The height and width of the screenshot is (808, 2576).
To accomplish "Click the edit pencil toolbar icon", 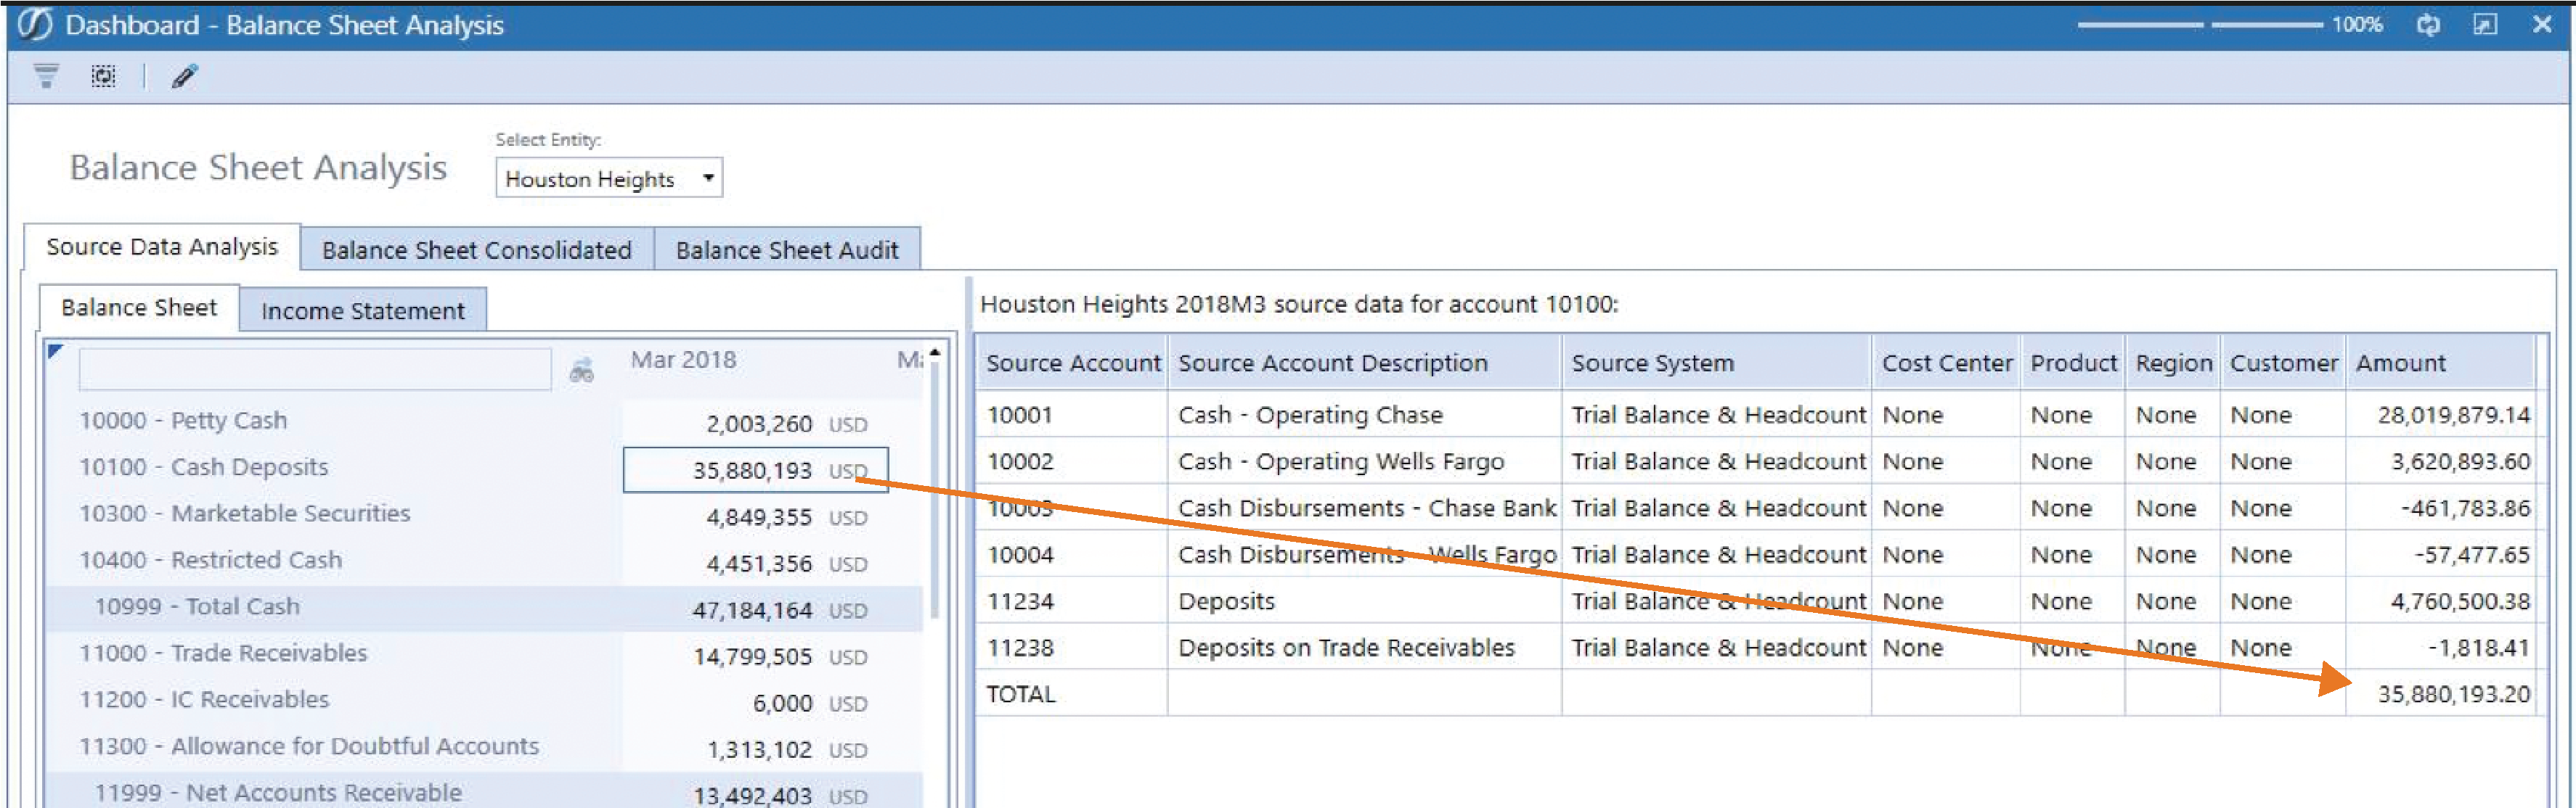I will click(x=184, y=76).
